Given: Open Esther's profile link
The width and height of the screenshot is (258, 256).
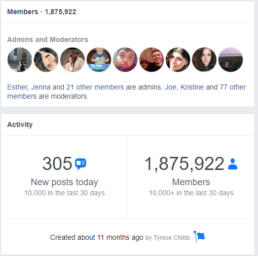Looking at the screenshot, I should [x=17, y=87].
